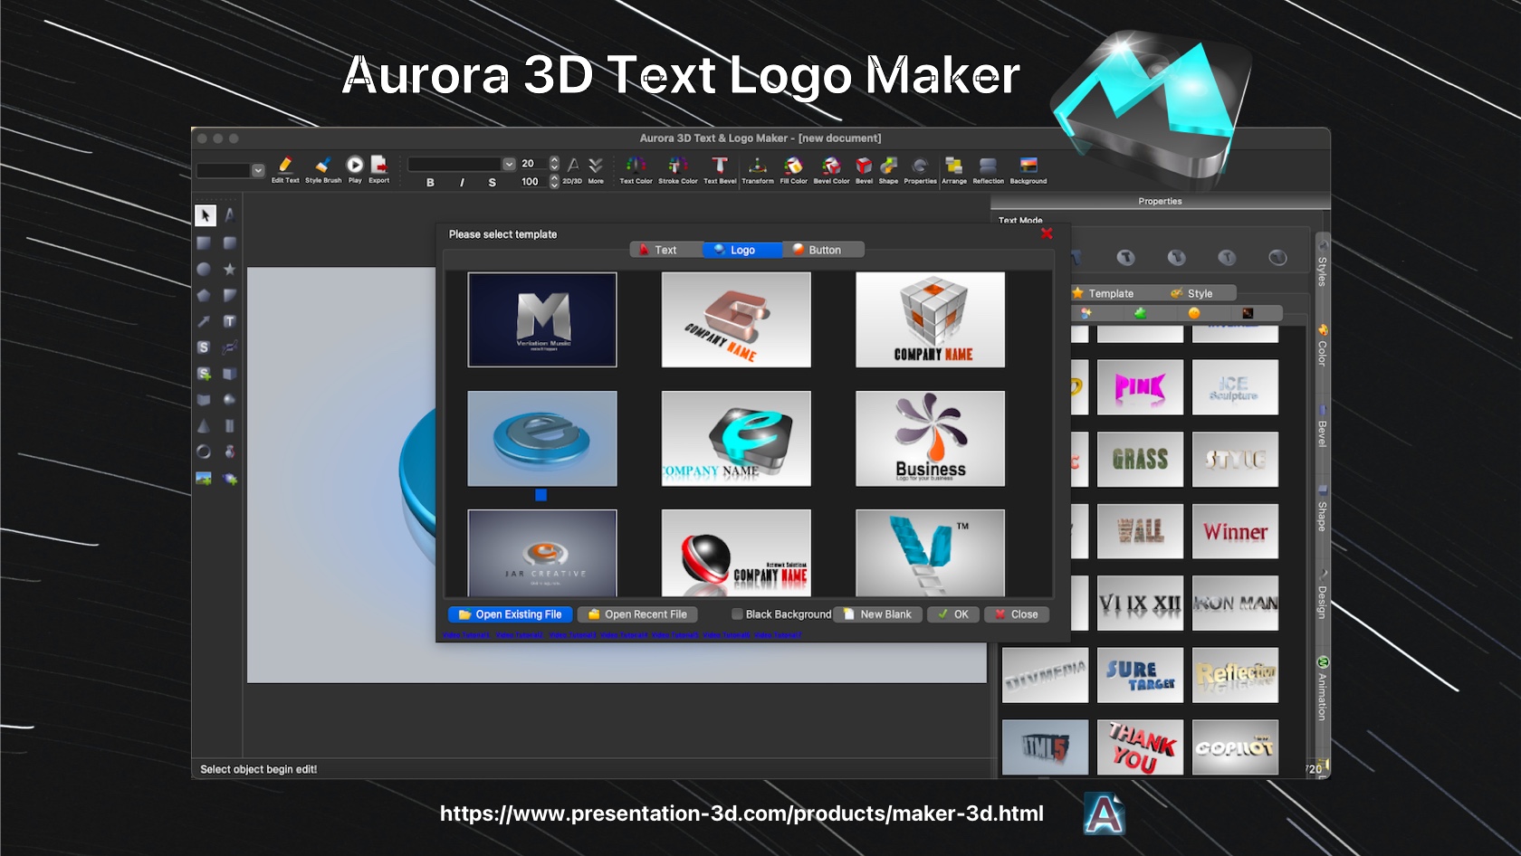Select the torus ring tool
The height and width of the screenshot is (856, 1521).
click(x=204, y=452)
